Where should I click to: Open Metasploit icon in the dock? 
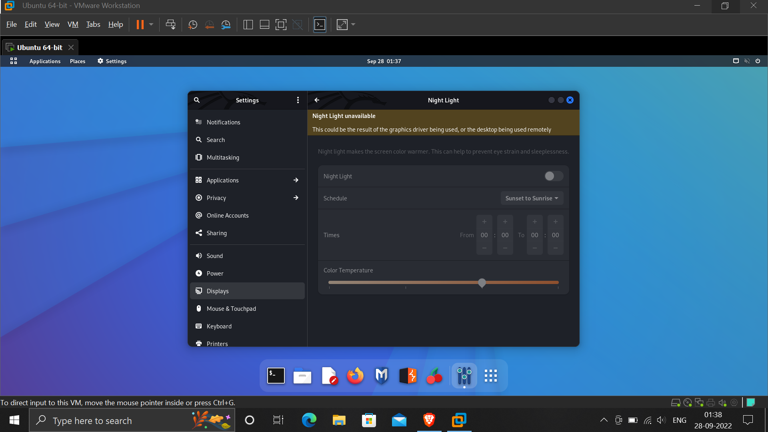[x=382, y=376]
